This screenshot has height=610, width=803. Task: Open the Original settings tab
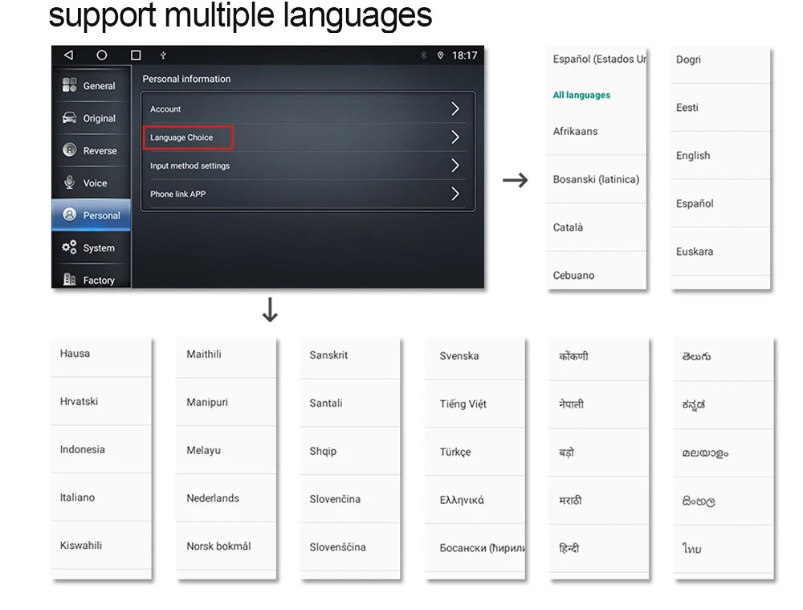click(x=92, y=118)
